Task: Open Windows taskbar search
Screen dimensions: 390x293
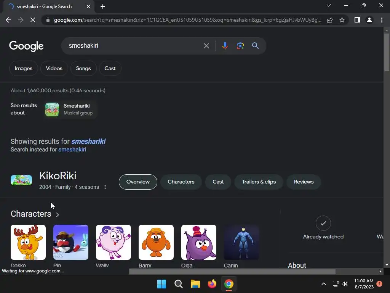Action: [x=179, y=284]
